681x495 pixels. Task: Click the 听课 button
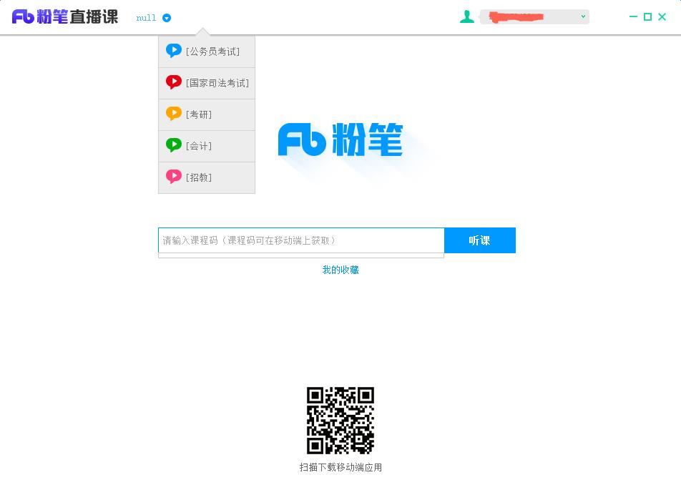click(480, 240)
